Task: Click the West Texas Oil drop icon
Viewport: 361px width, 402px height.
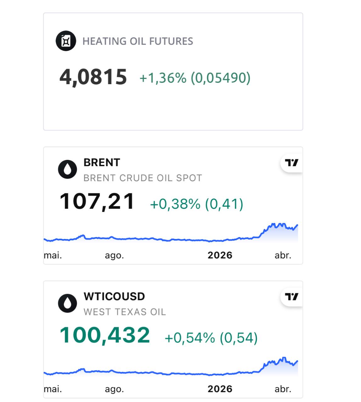Action: (67, 303)
